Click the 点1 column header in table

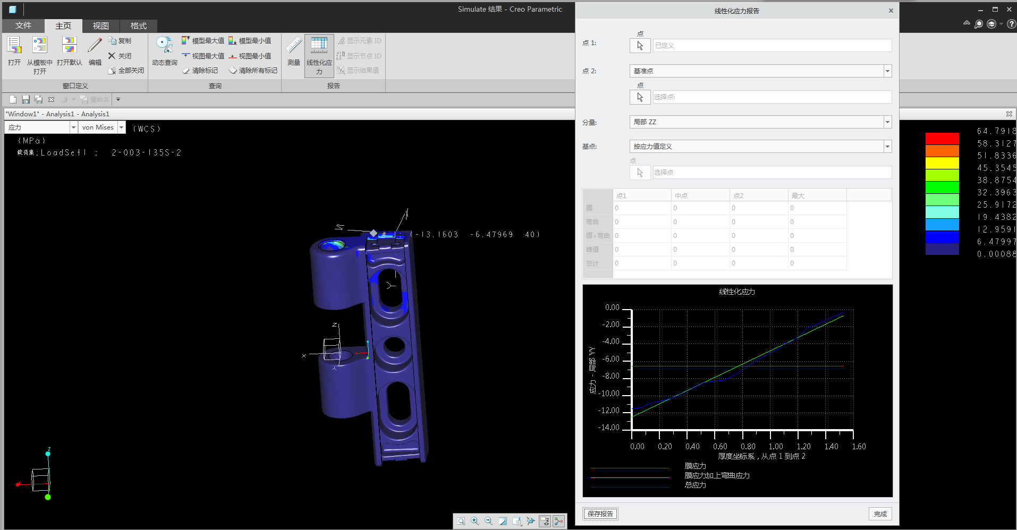pyautogui.click(x=642, y=195)
